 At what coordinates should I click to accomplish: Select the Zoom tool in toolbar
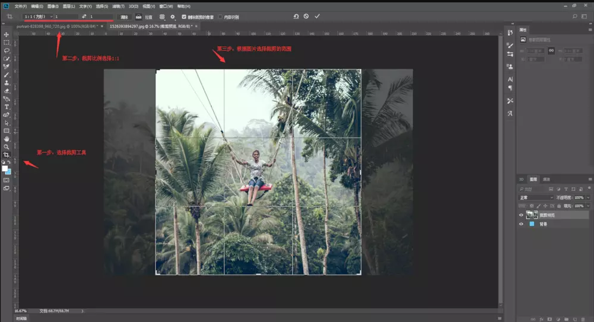click(7, 146)
